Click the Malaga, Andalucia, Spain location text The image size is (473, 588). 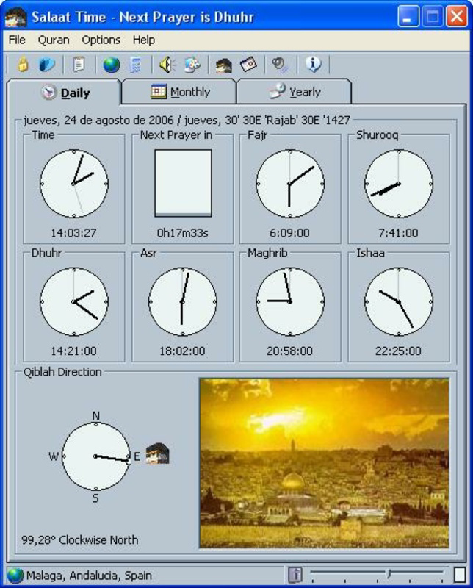click(89, 576)
